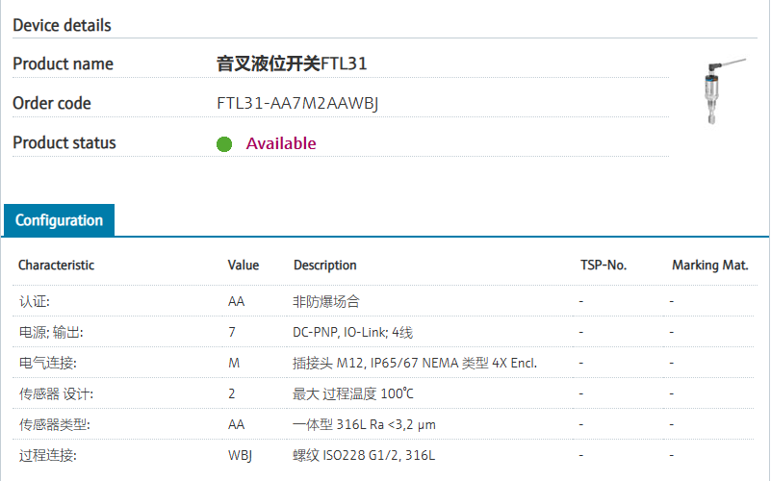Select the 认证 characteristic row
Viewport: 771px width, 481px height.
(35, 301)
